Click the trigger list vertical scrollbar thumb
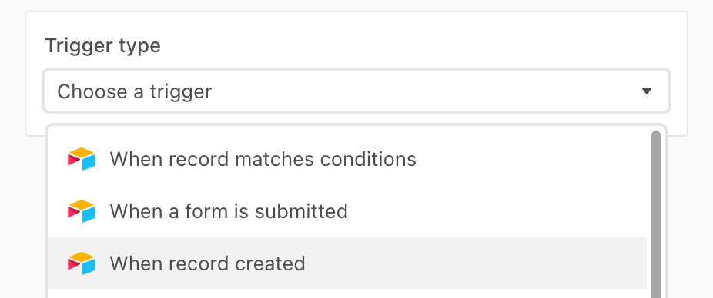 click(656, 214)
